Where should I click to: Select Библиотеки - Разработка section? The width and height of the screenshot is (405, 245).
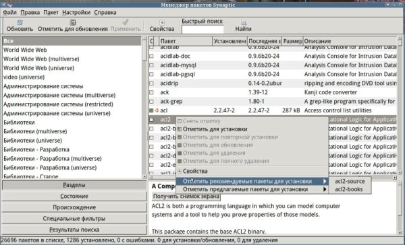click(72, 149)
